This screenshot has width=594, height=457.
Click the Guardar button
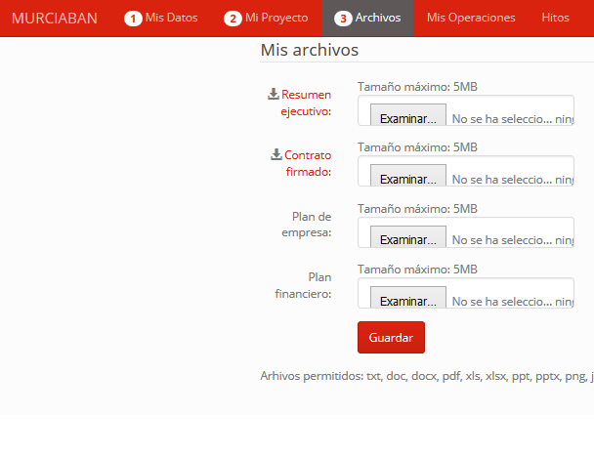[391, 337]
